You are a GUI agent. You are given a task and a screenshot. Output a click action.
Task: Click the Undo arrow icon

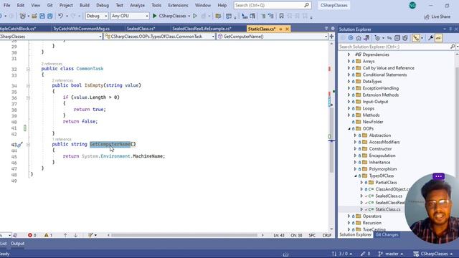click(x=60, y=16)
